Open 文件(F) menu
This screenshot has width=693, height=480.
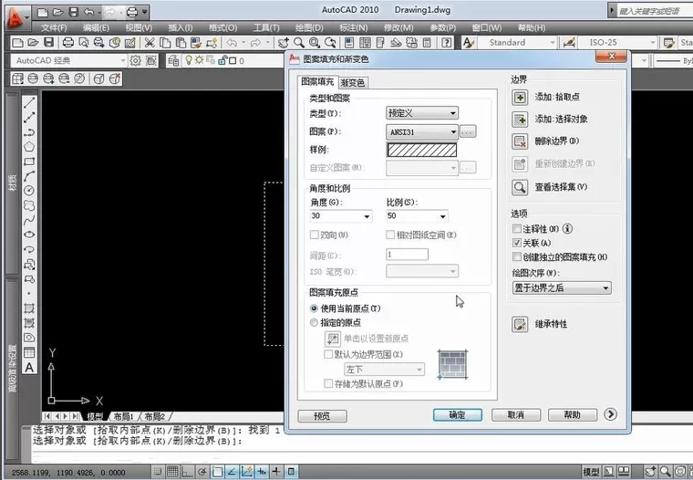coord(54,28)
